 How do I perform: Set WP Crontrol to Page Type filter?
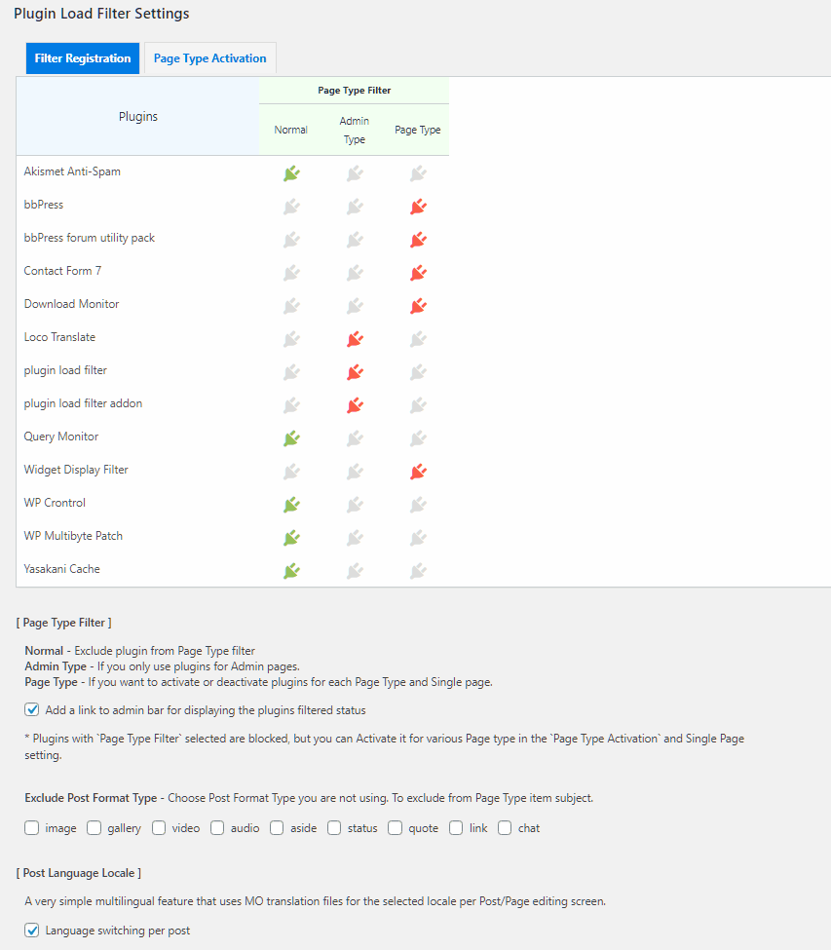point(417,505)
